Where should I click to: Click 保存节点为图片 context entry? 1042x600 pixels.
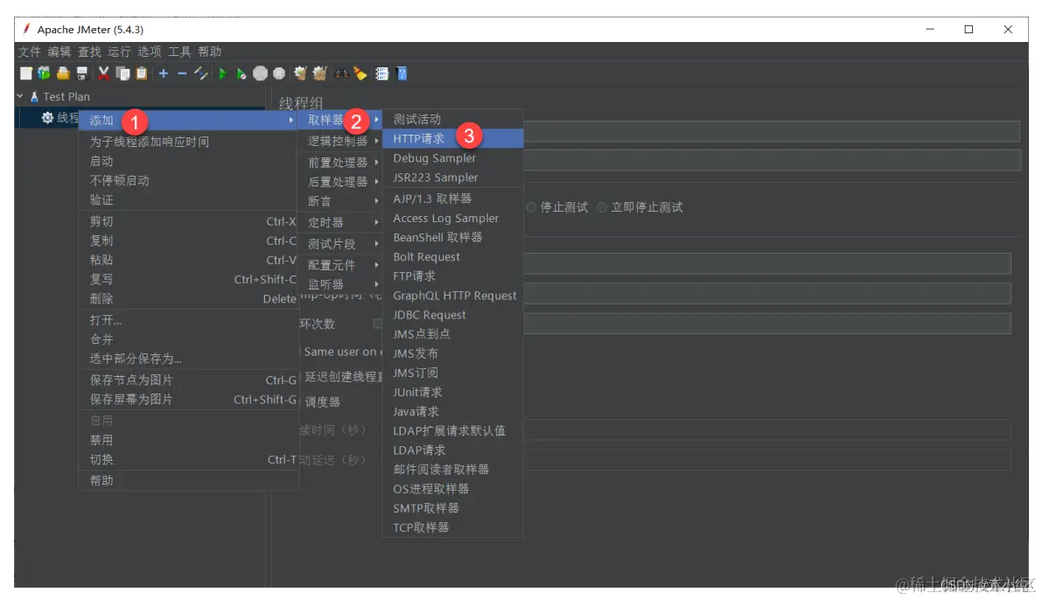pos(189,380)
